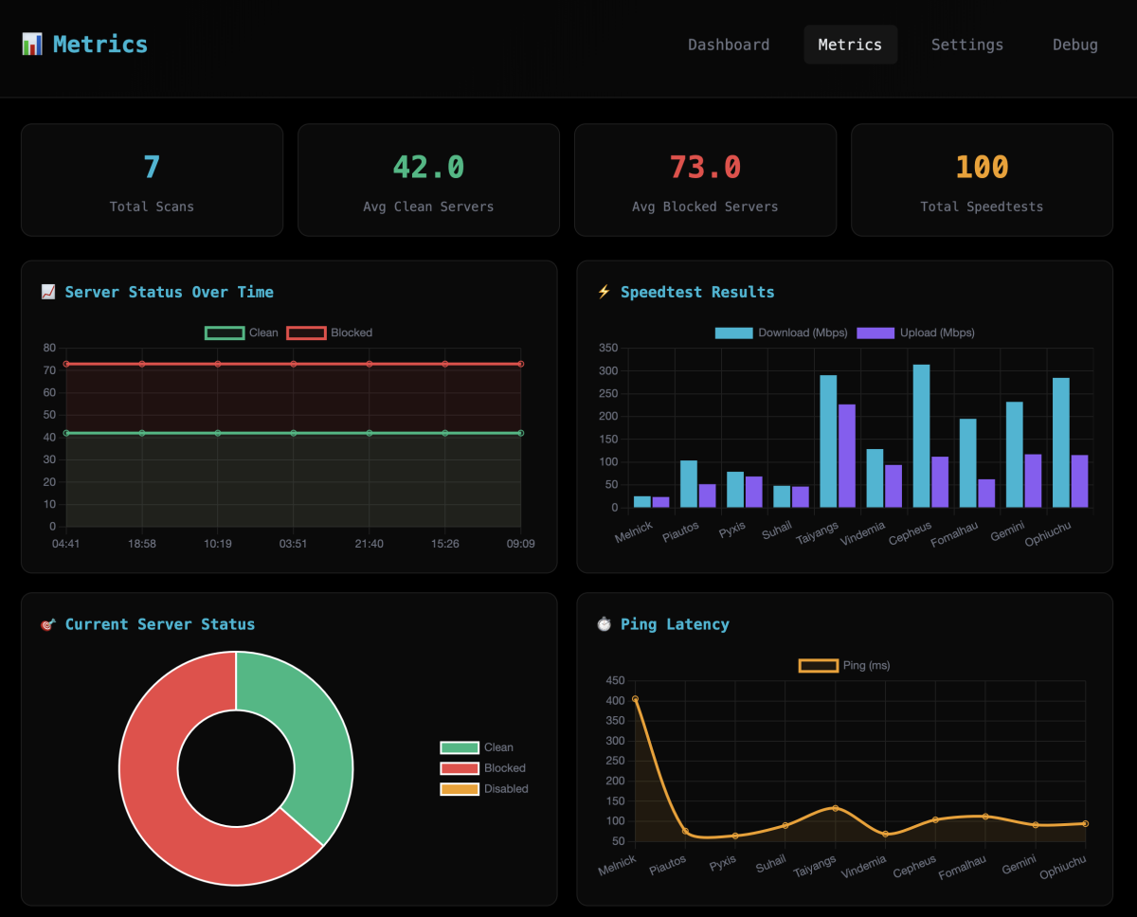The height and width of the screenshot is (917, 1137).
Task: Click the stopwatch icon beside Ping Latency
Action: 604,625
